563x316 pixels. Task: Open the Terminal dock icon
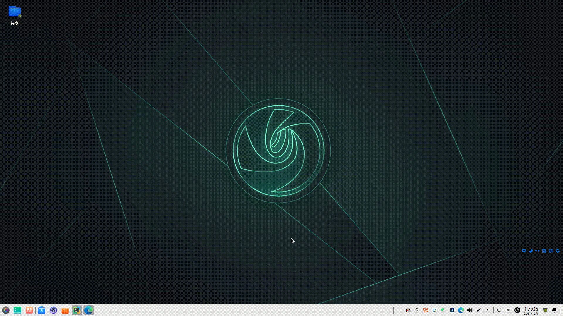18,310
